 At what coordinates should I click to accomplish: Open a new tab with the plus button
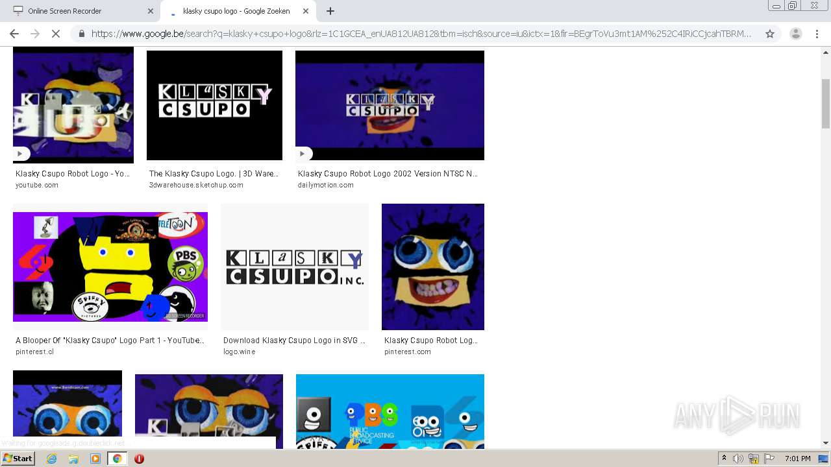coord(330,11)
